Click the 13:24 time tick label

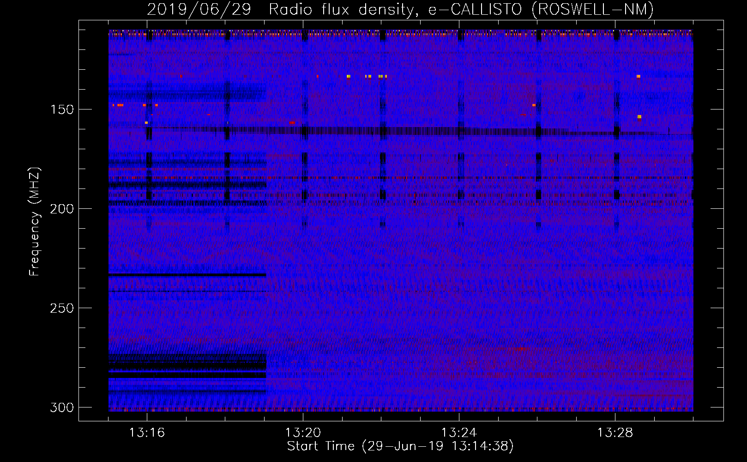(x=459, y=433)
